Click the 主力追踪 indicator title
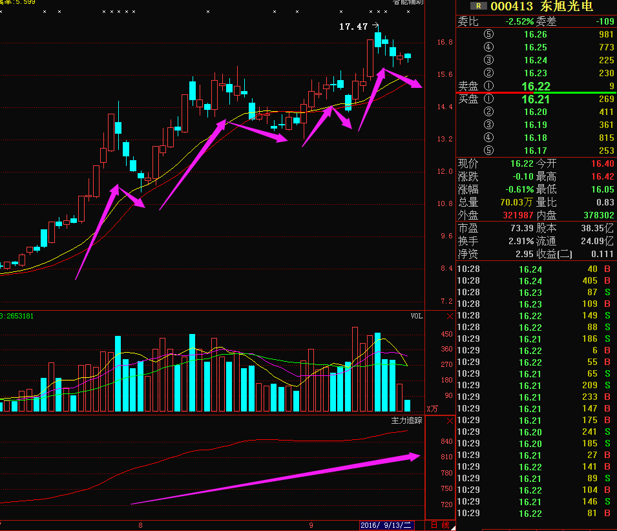This screenshot has height=531, width=617. coord(406,420)
